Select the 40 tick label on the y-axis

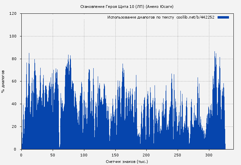[14, 104]
